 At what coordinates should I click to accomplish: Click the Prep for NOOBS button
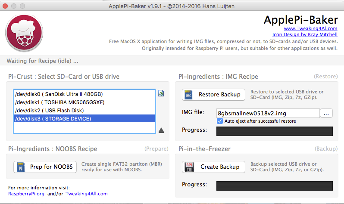(45, 167)
